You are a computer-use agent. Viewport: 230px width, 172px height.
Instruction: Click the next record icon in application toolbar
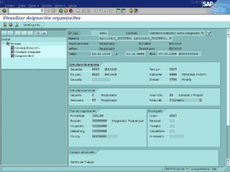point(11,25)
